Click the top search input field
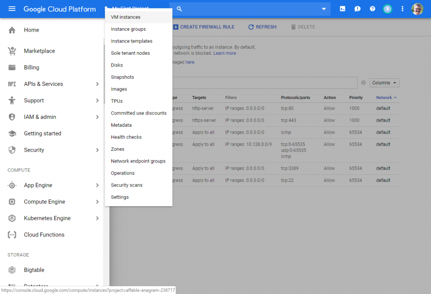 [x=250, y=9]
